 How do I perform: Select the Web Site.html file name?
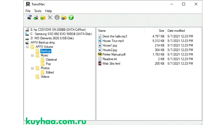[111, 63]
